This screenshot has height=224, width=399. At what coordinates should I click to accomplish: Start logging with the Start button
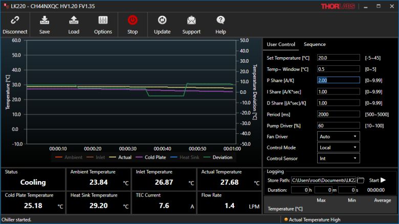[376, 180]
